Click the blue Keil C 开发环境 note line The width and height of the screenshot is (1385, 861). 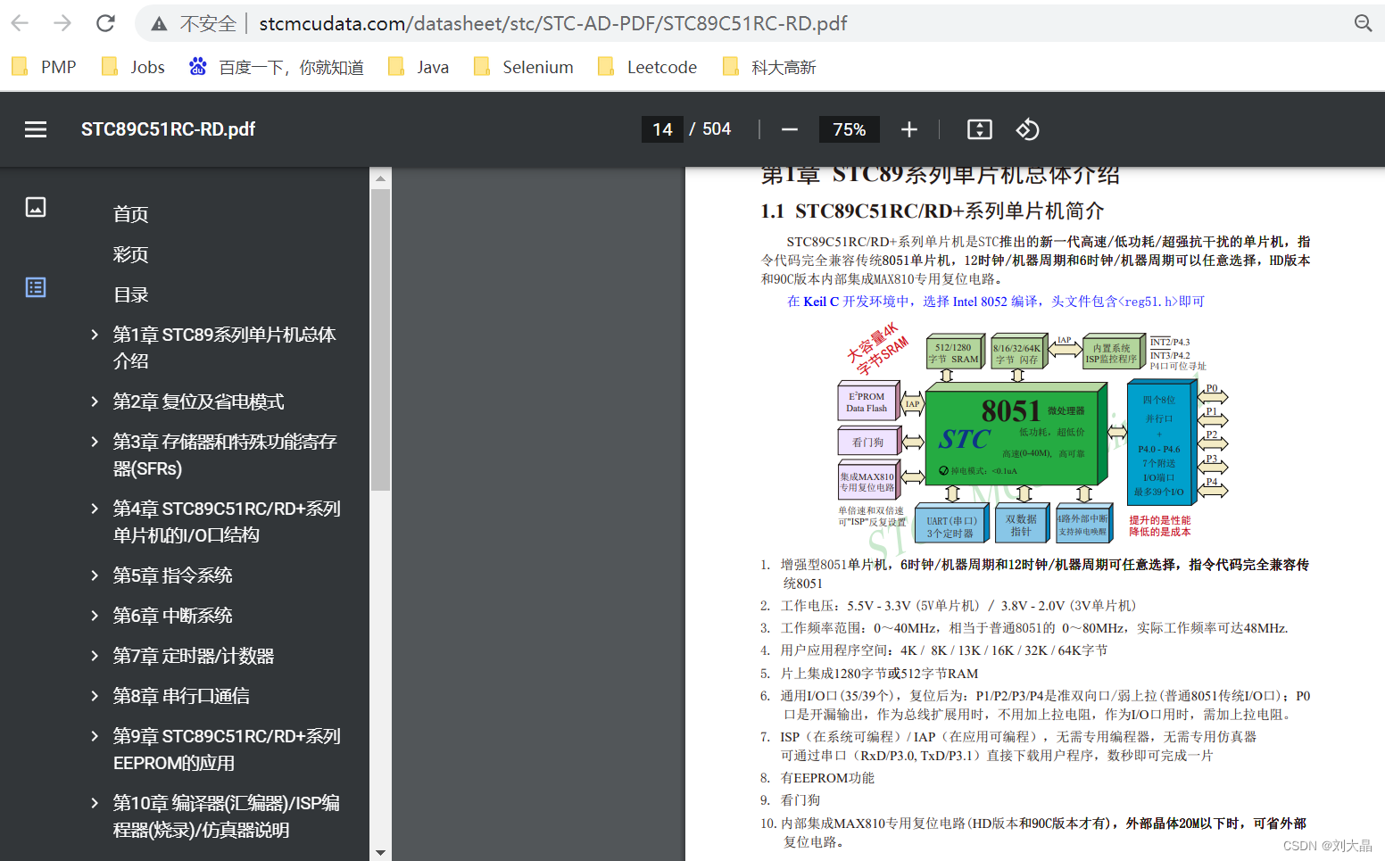[996, 302]
